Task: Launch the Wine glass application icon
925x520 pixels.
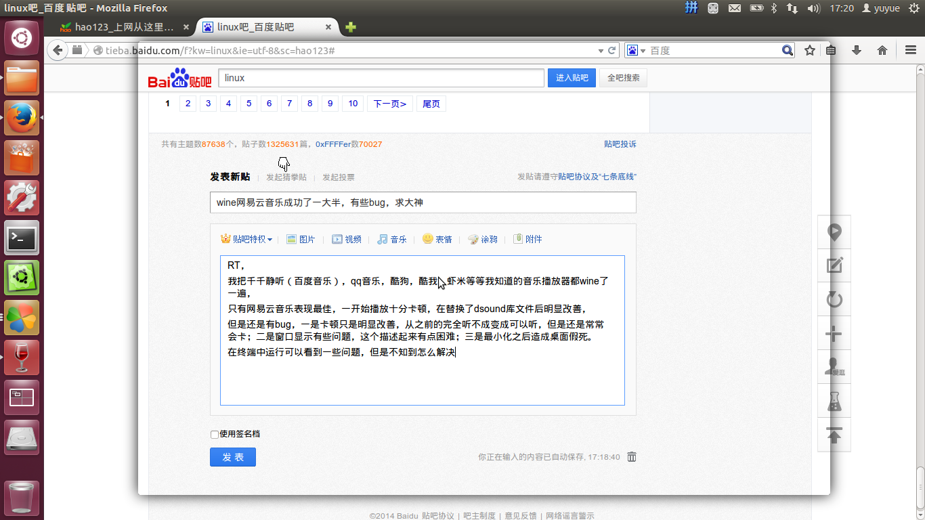Action: (22, 357)
